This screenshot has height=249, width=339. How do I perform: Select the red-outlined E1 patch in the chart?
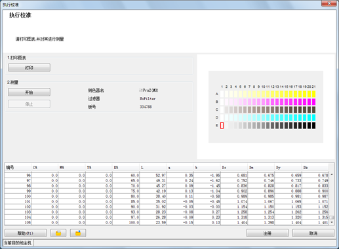click(222, 125)
